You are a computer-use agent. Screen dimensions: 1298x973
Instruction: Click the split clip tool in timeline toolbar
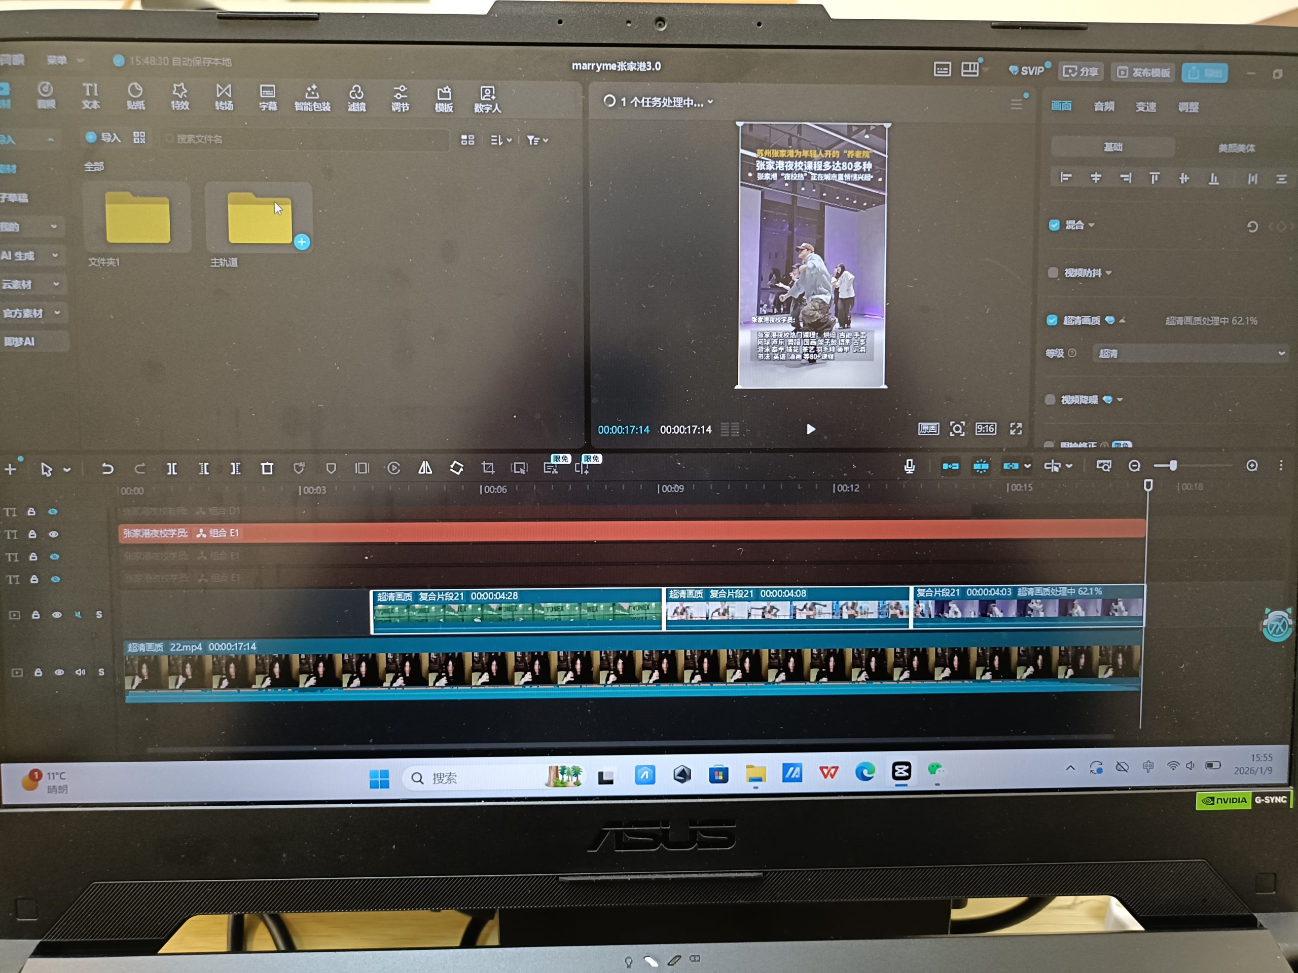point(171,469)
